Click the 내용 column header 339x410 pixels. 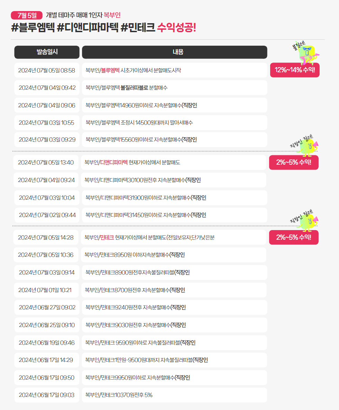pyautogui.click(x=175, y=52)
